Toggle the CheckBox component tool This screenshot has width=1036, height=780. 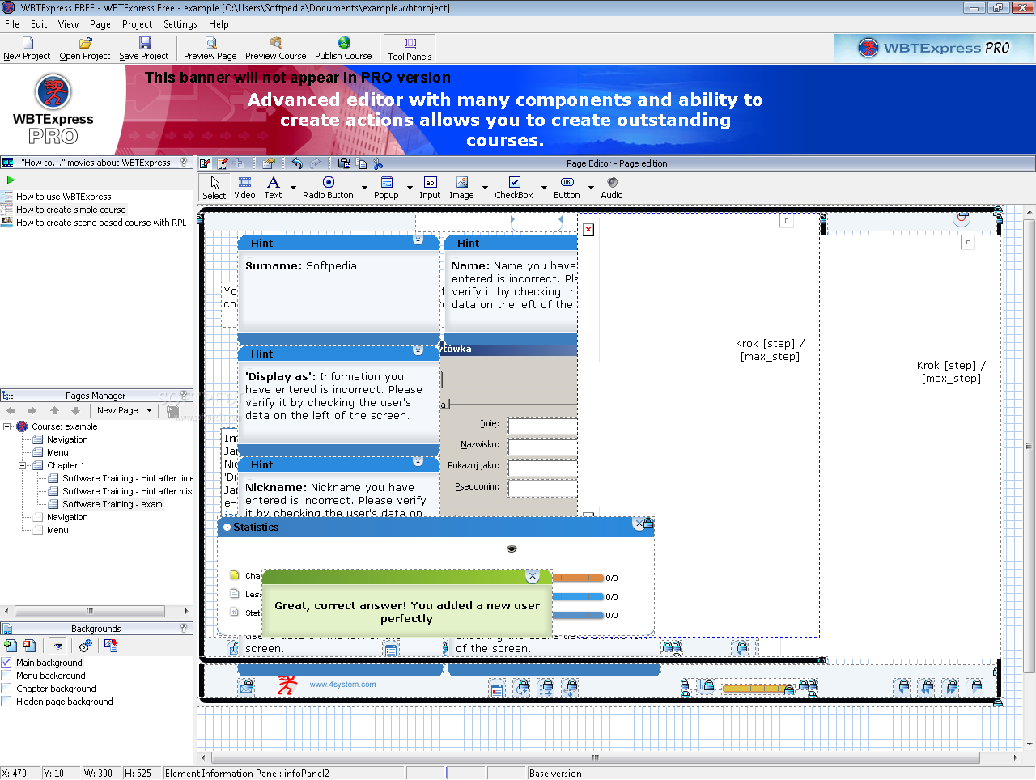tap(514, 188)
